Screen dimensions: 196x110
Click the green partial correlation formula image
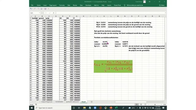point(113,66)
